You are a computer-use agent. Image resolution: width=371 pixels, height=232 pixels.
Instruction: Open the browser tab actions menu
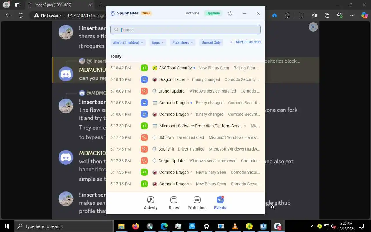[x=17, y=5]
